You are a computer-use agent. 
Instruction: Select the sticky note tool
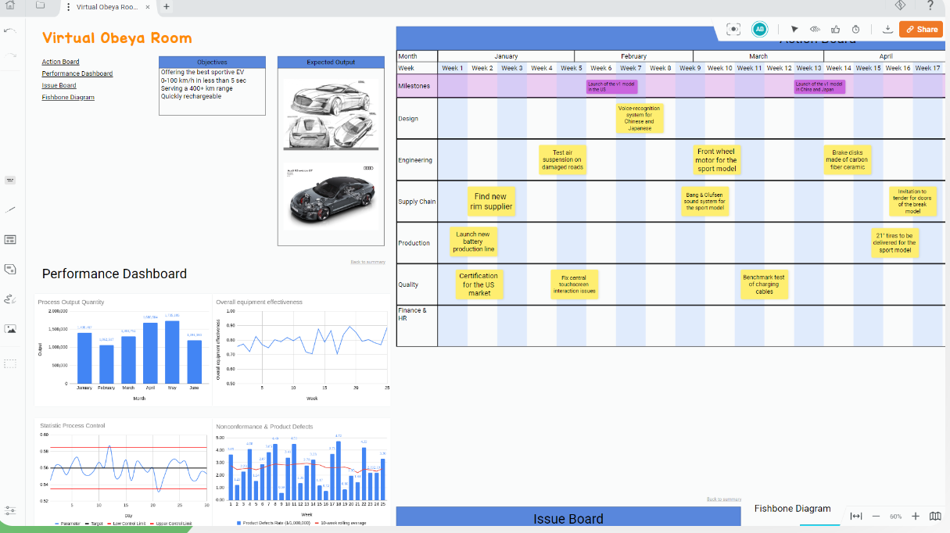[10, 269]
